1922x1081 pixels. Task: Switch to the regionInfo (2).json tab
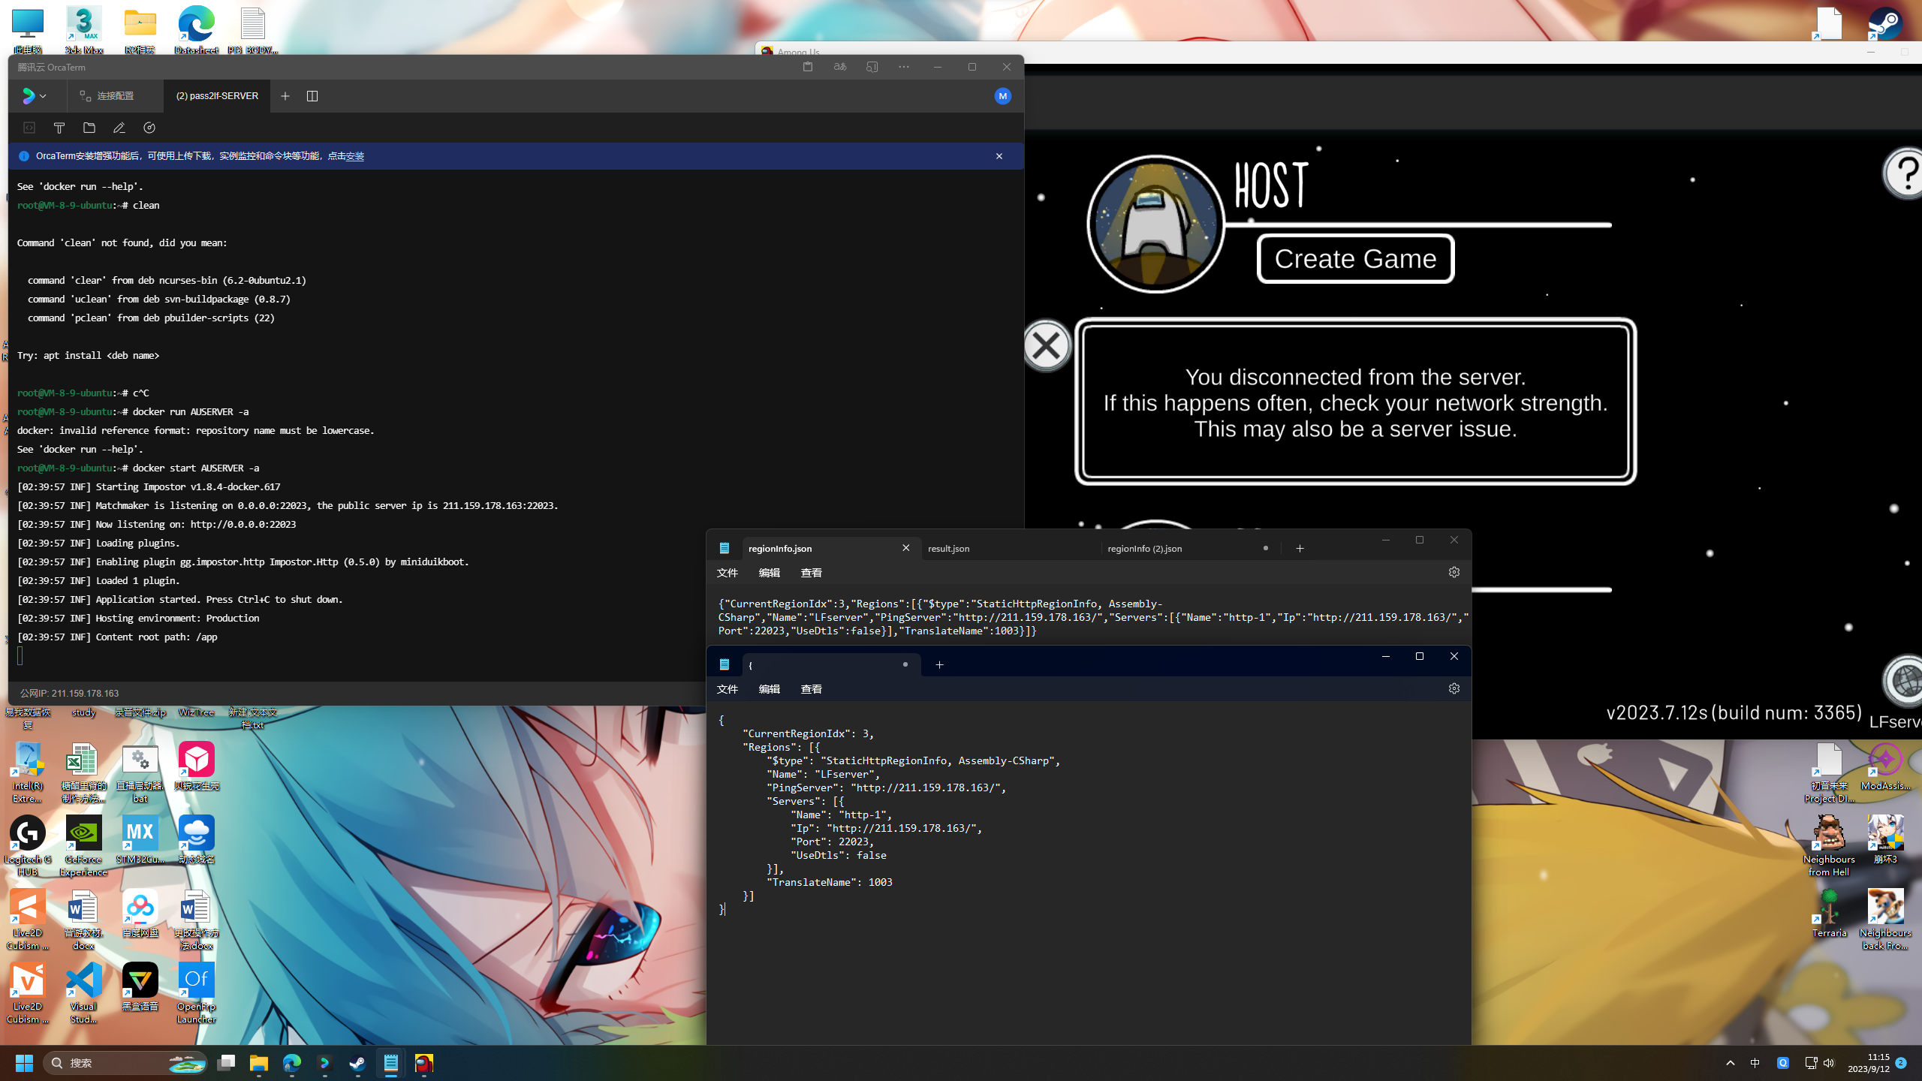[1144, 548]
